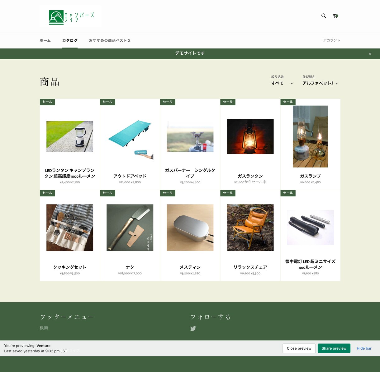Click the Hide bar link

[364, 348]
